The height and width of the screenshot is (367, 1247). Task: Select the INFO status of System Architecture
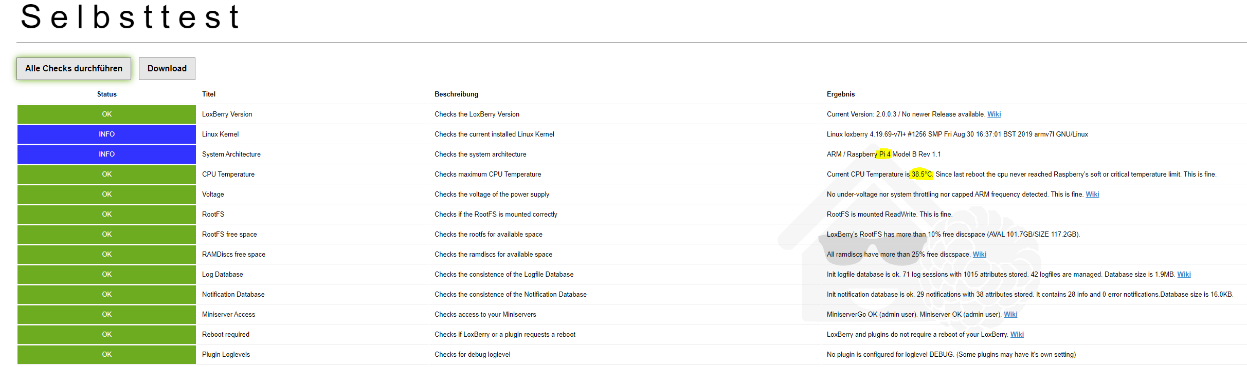106,154
